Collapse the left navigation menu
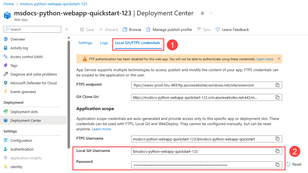Image resolution: width=308 pixels, height=173 pixels. [x=66, y=29]
